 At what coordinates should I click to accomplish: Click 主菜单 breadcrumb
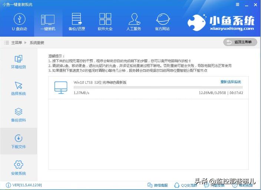click(x=17, y=43)
